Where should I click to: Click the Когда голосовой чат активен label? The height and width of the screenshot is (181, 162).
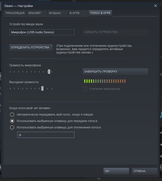[x=30, y=108]
